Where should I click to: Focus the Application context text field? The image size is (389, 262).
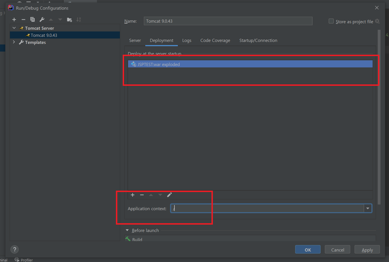pyautogui.click(x=267, y=208)
